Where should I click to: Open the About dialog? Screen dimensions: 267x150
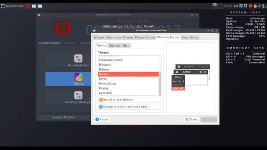pyautogui.click(x=102, y=120)
